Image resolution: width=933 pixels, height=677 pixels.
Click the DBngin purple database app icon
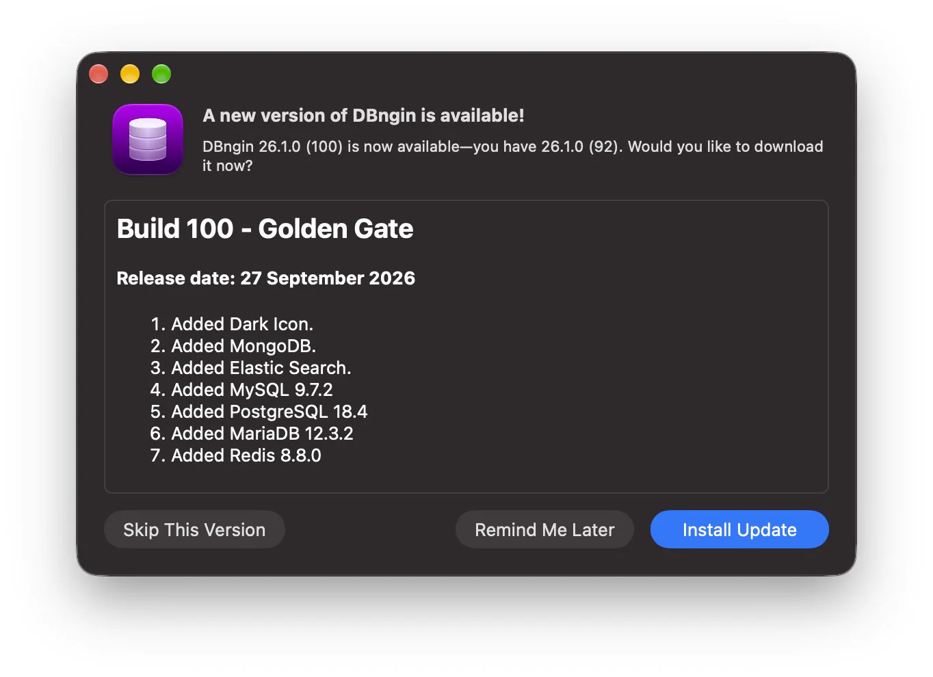pyautogui.click(x=148, y=140)
